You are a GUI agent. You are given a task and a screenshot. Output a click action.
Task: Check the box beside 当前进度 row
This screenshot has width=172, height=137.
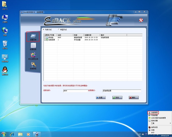[x=45, y=40]
